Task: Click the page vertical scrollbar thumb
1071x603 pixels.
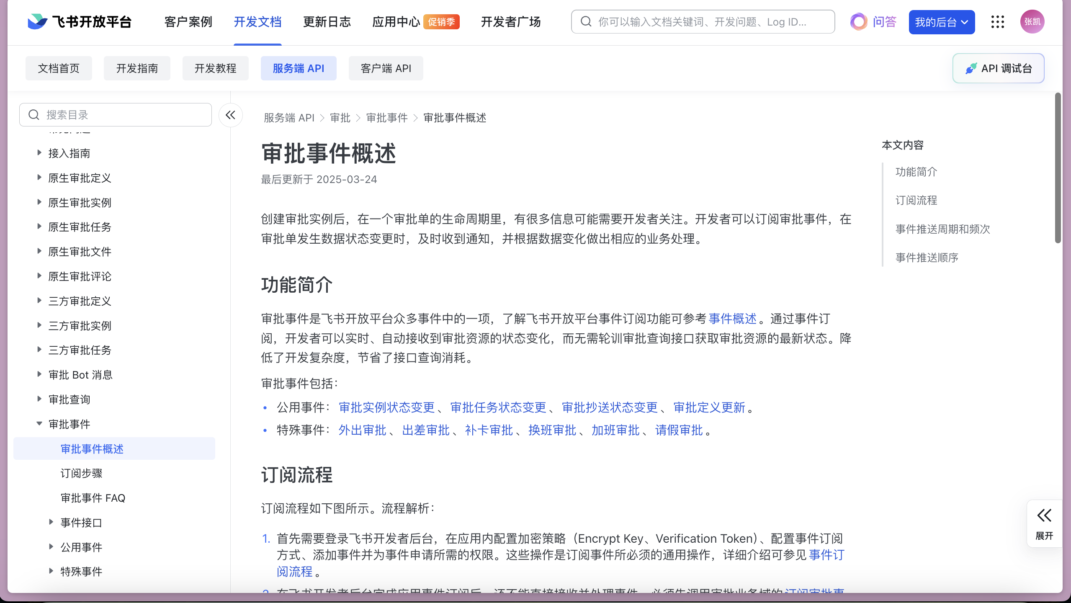Action: tap(1058, 167)
